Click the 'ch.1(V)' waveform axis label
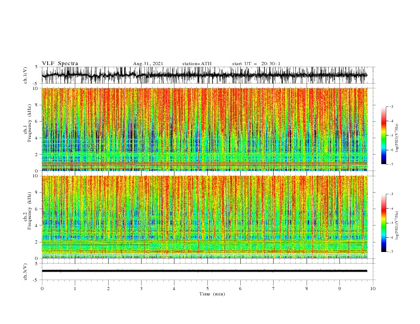Screen dimensions: 420x324 point(25,75)
